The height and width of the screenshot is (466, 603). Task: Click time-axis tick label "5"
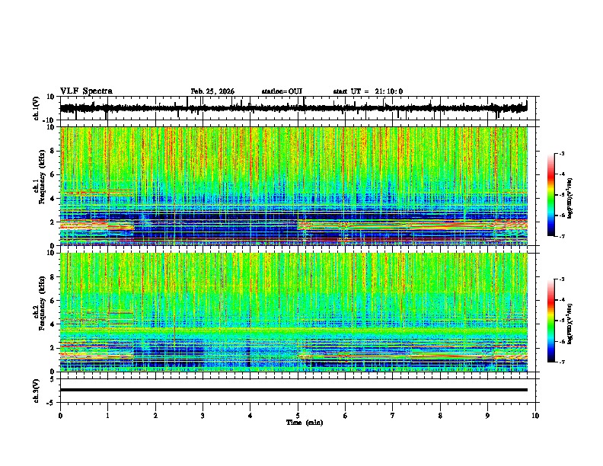tap(298, 416)
